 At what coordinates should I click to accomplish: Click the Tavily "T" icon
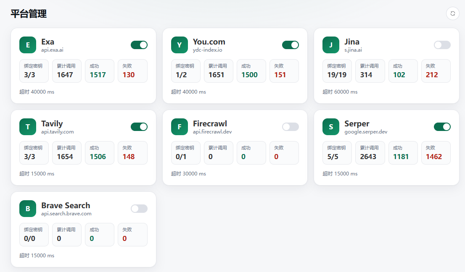(28, 127)
